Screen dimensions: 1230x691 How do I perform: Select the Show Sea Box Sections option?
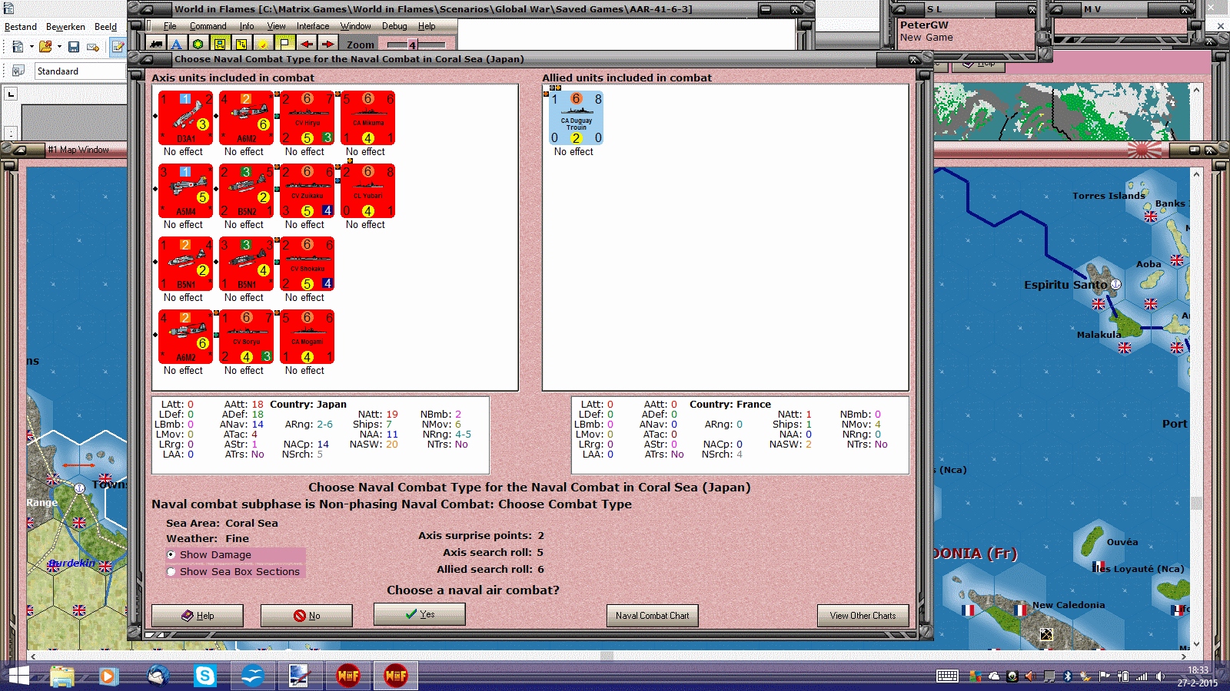pyautogui.click(x=171, y=571)
